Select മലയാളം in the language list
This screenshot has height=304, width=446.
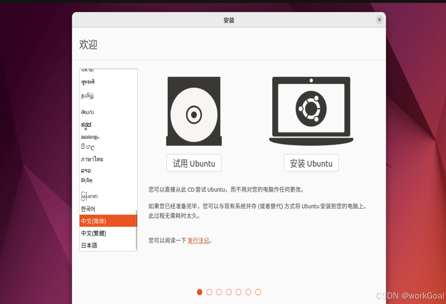(x=108, y=137)
